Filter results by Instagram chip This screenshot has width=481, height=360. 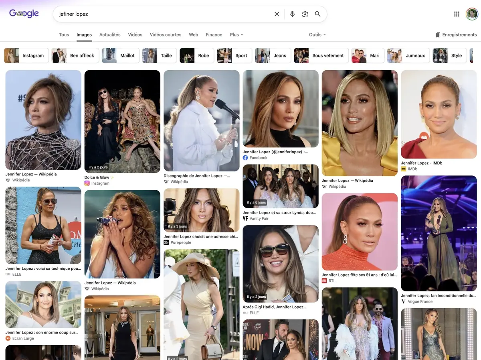click(26, 56)
